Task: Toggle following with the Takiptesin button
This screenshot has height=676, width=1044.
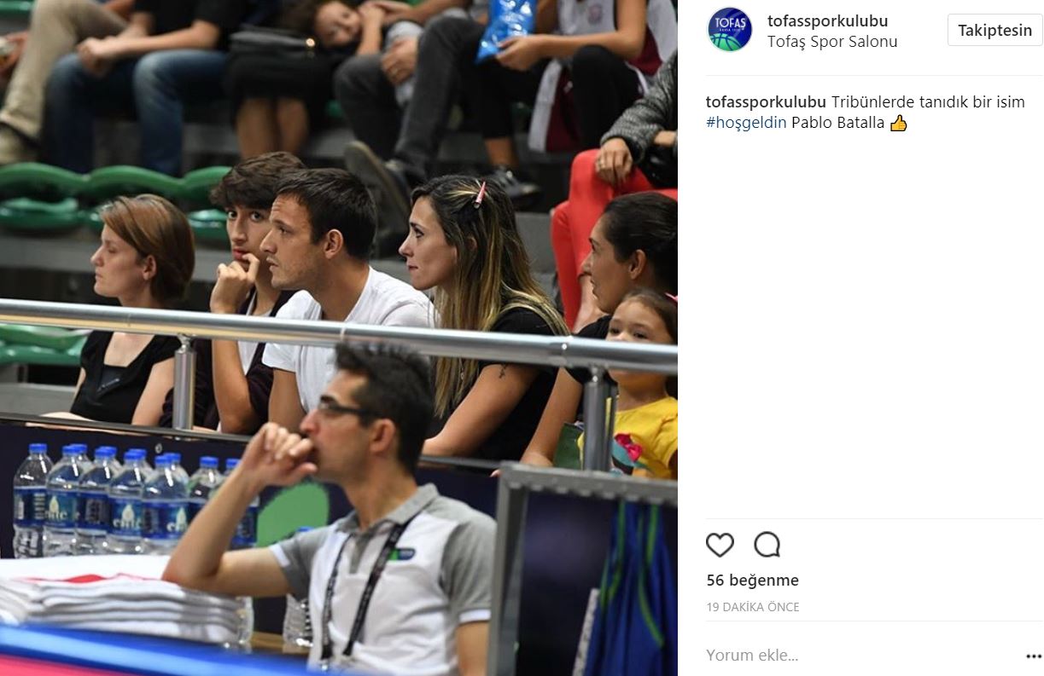Action: (994, 31)
